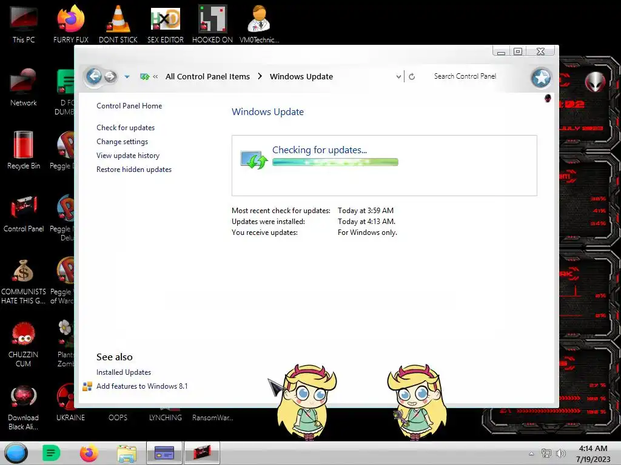Image resolution: width=621 pixels, height=465 pixels.
Task: Click chevron after All Control Panel Items
Action: point(260,76)
